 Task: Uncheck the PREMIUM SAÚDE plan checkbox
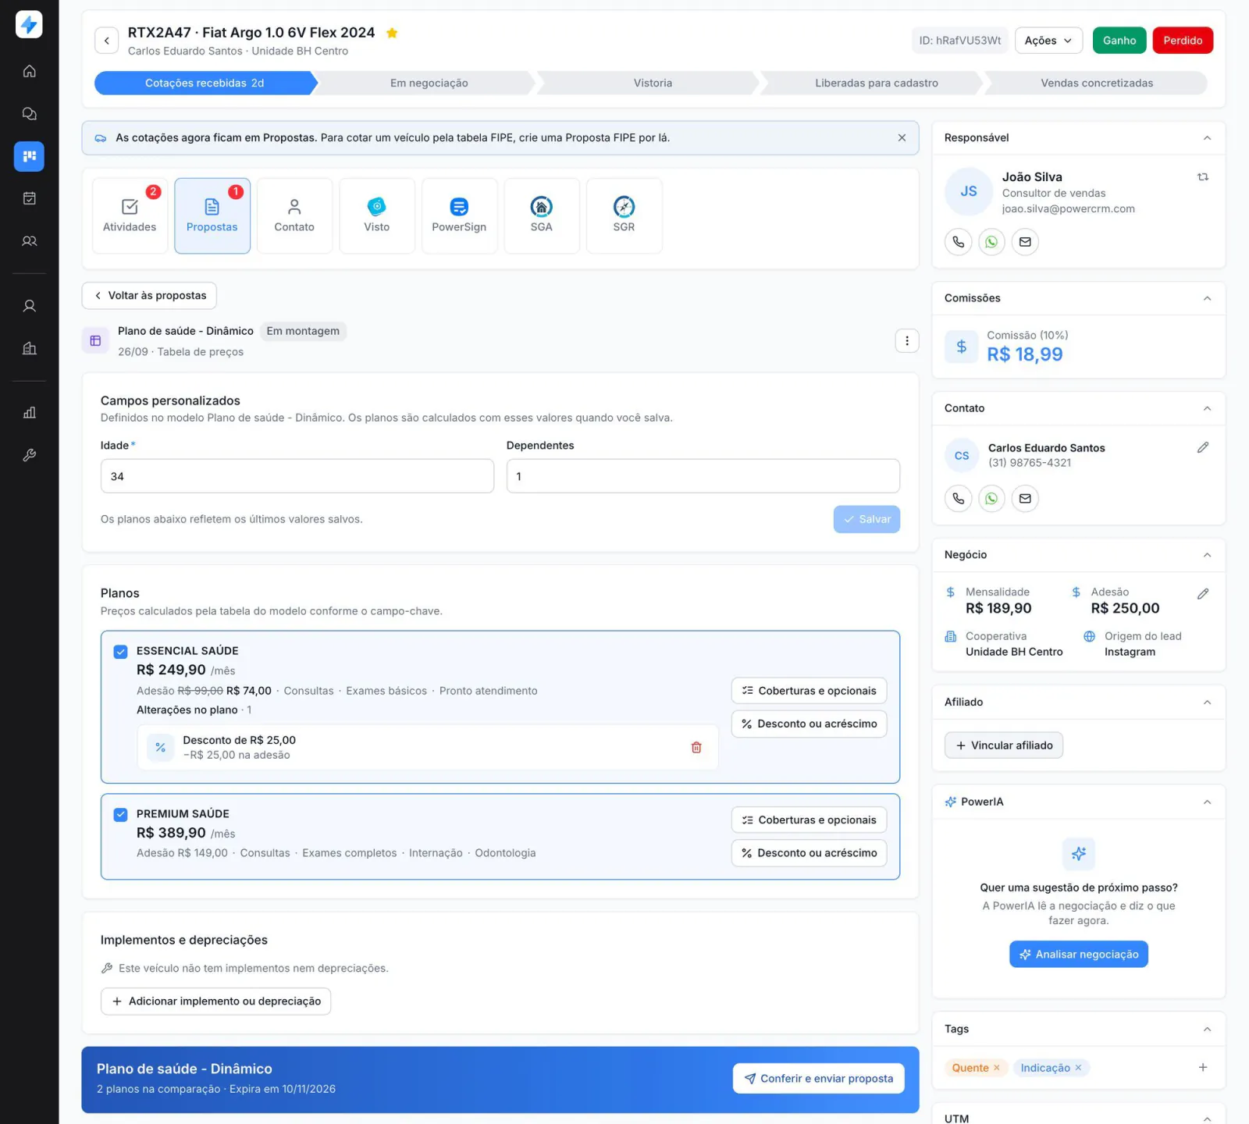pos(120,815)
